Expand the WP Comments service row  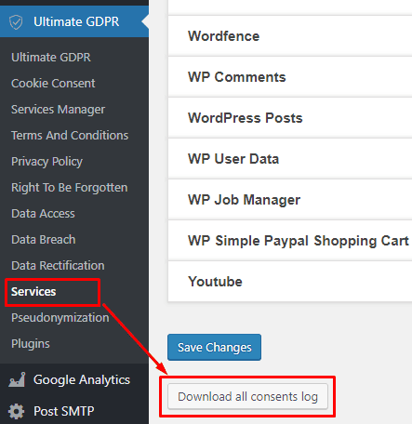pos(290,77)
